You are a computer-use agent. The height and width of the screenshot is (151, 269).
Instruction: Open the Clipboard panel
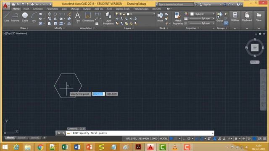point(247,17)
